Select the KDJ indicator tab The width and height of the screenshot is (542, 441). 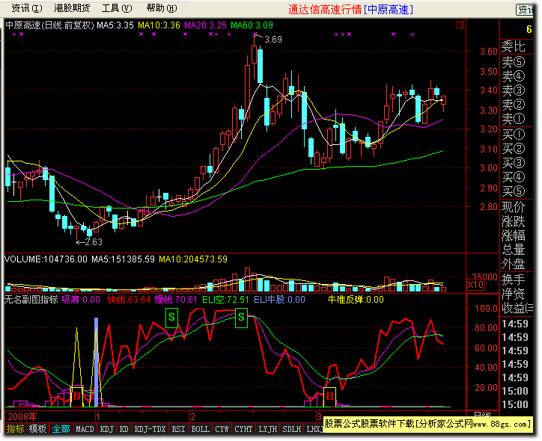point(107,429)
